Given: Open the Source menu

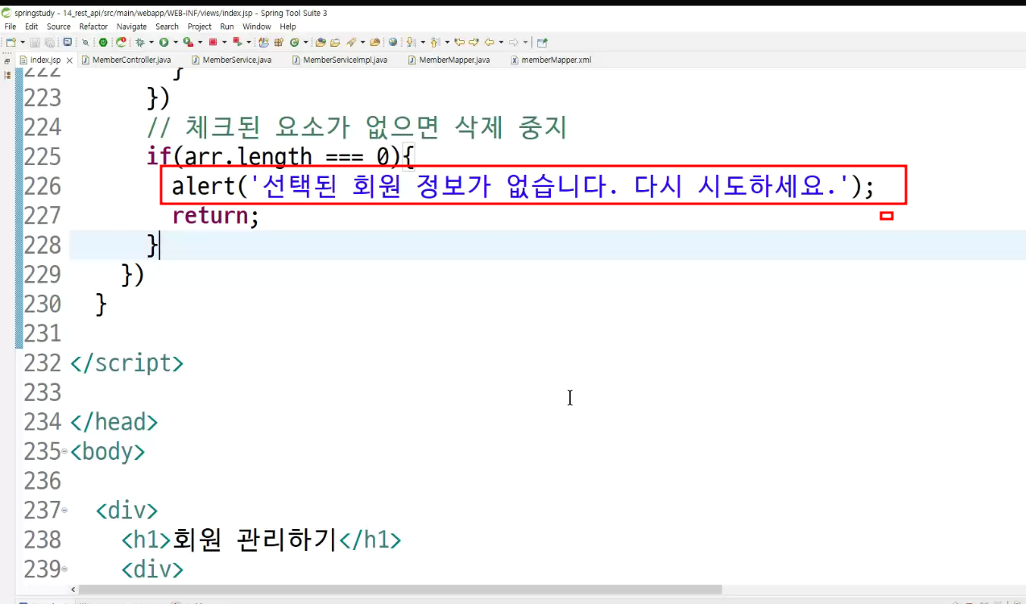Looking at the screenshot, I should click(x=59, y=27).
